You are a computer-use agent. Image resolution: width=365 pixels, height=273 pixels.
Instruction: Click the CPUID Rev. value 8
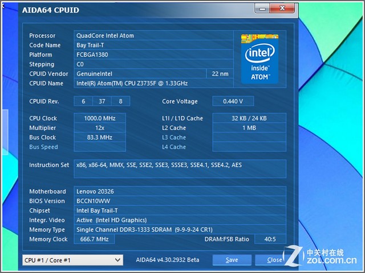point(120,101)
